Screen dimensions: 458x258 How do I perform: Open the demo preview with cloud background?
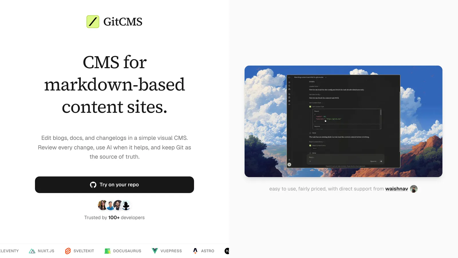(343, 121)
